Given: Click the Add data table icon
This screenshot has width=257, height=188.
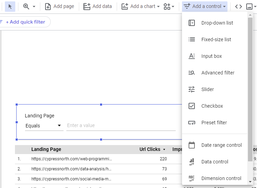Looking at the screenshot, I should pyautogui.click(x=87, y=7).
